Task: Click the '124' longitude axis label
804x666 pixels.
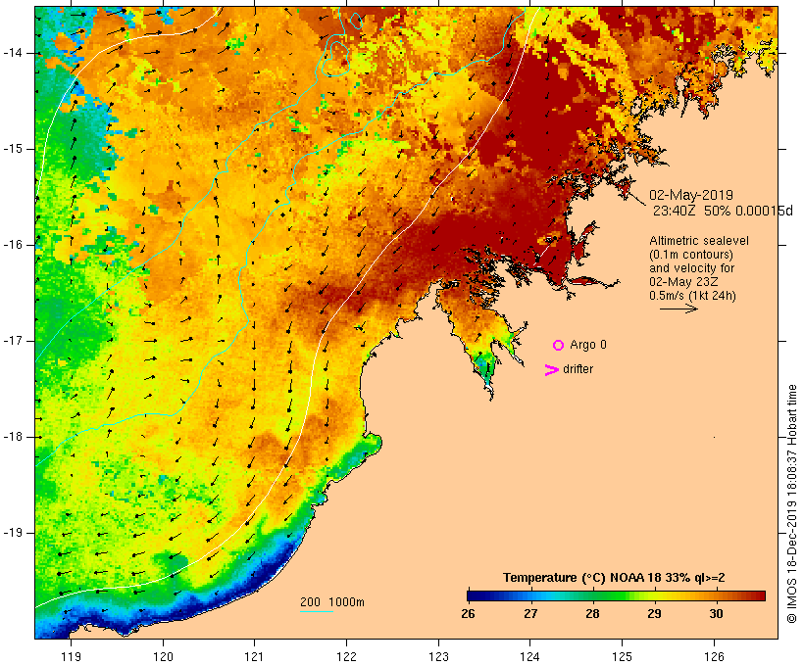Action: [x=530, y=656]
